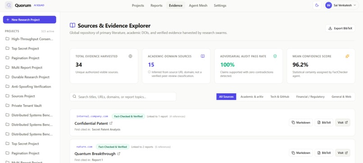This screenshot has width=363, height=163.
Task: Copy Markdown for Quantum Breakthrough
Action: (301, 153)
